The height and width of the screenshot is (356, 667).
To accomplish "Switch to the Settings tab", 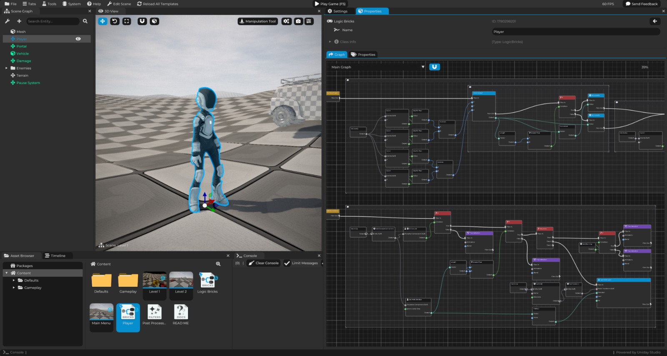I will 338,11.
